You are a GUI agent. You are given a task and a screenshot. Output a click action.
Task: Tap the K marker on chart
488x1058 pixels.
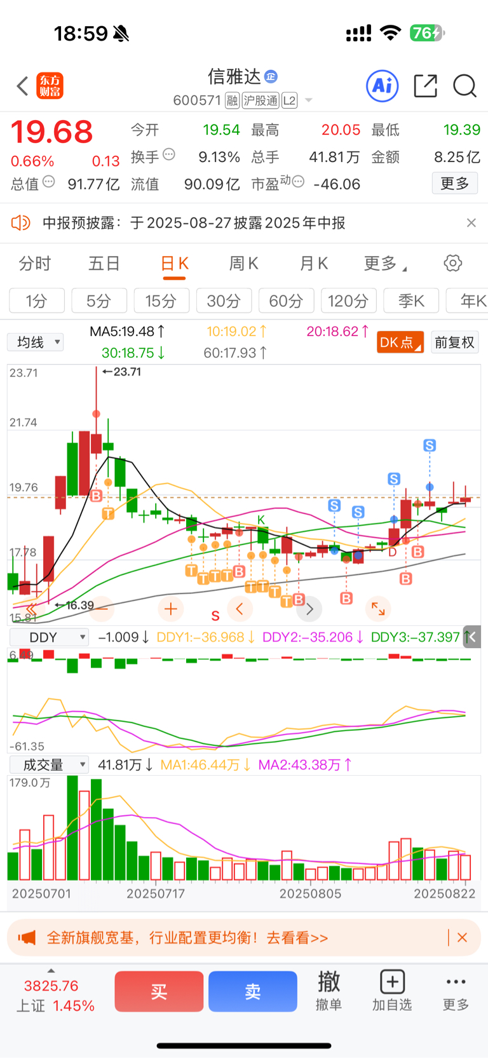261,520
